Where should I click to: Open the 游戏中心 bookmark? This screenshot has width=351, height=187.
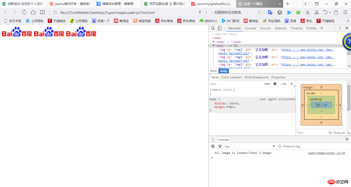(x=208, y=21)
